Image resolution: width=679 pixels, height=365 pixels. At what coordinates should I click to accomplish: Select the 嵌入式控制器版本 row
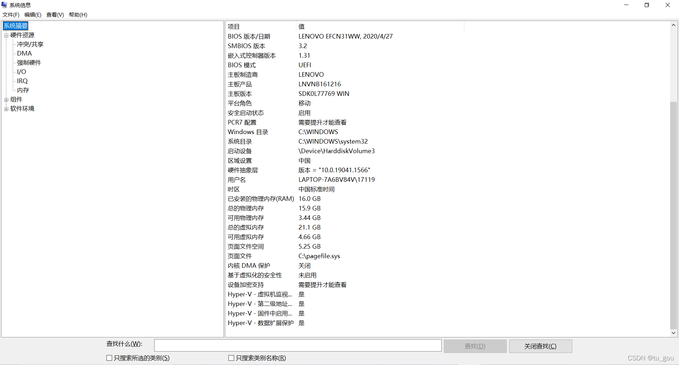pos(345,56)
